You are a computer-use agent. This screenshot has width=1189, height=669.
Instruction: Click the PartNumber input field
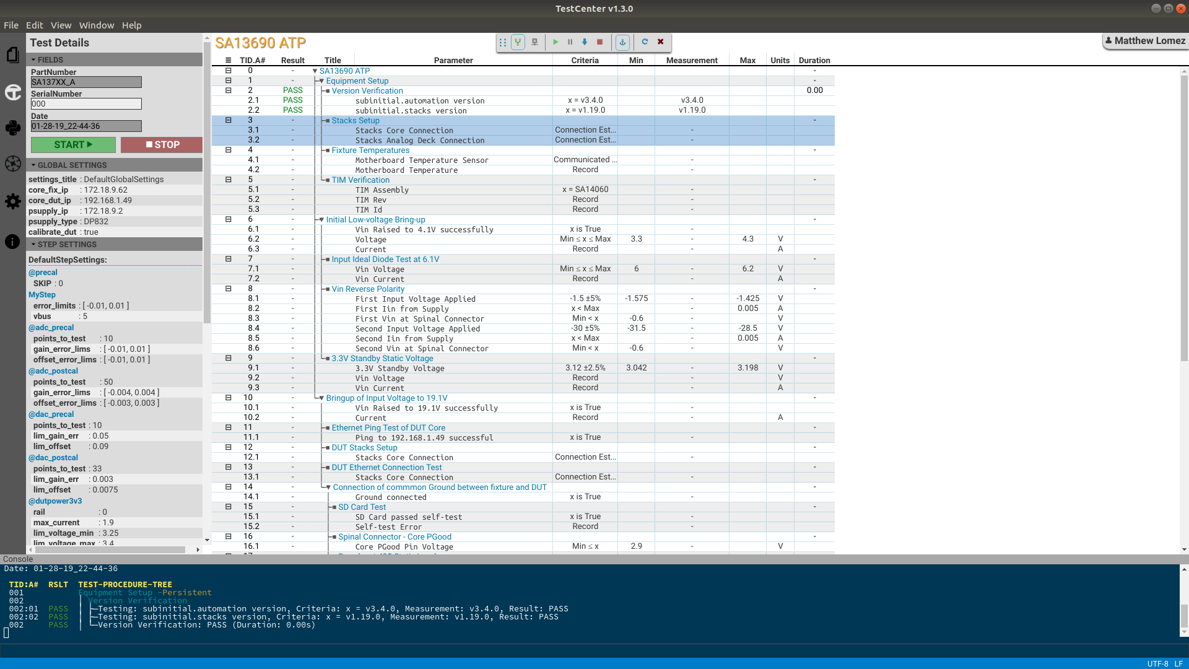(86, 82)
